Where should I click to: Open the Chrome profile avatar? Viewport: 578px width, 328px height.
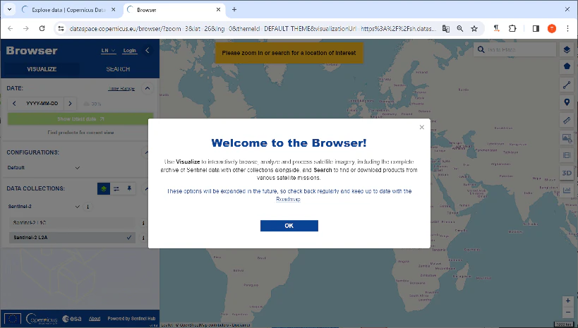pos(552,28)
